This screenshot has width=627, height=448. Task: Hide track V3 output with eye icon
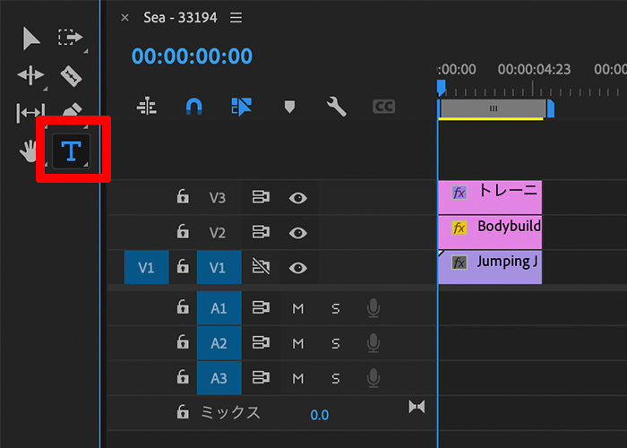coord(298,198)
